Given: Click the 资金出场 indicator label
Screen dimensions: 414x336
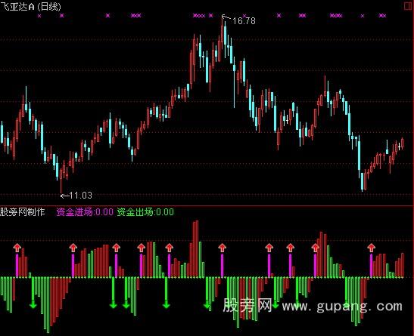Looking at the screenshot, I should 145,211.
